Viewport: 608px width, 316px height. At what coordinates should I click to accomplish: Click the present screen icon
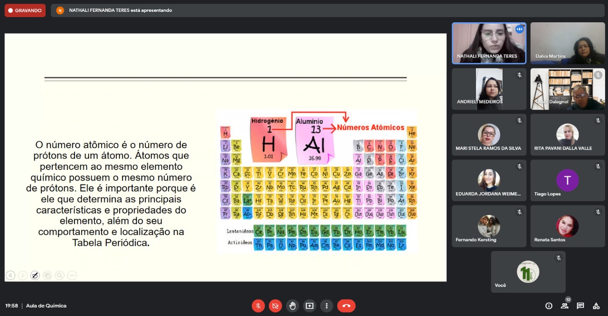point(310,306)
